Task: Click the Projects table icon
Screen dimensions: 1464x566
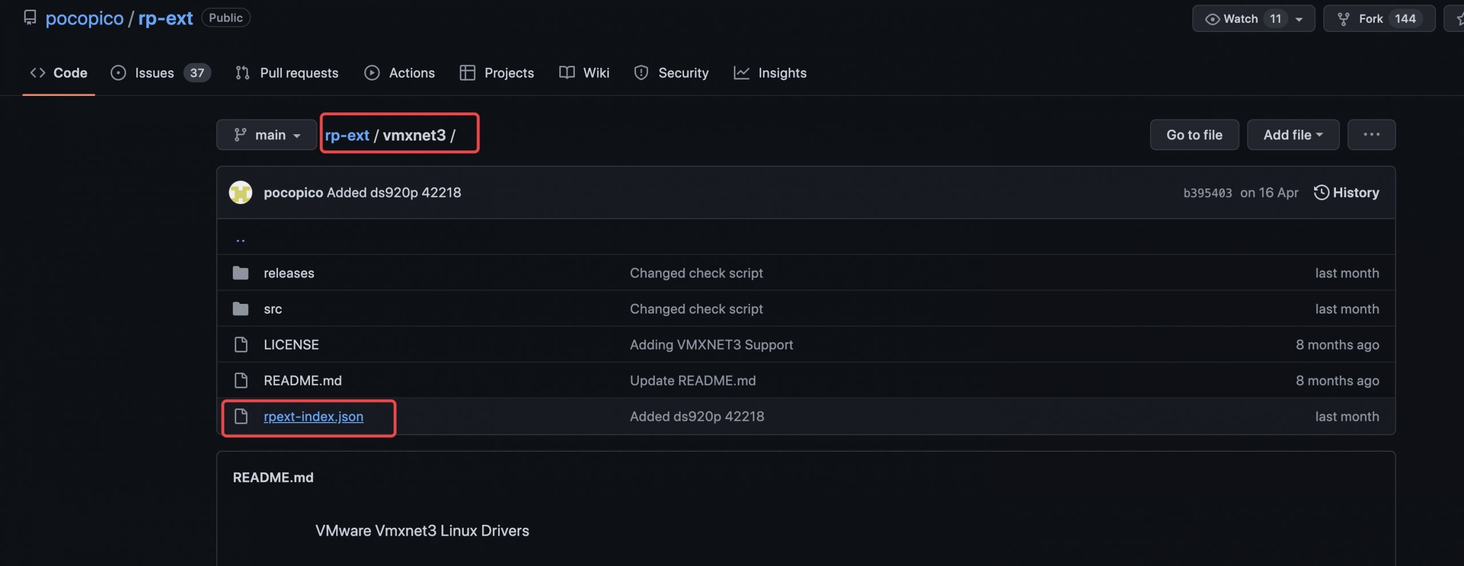Action: pyautogui.click(x=467, y=73)
